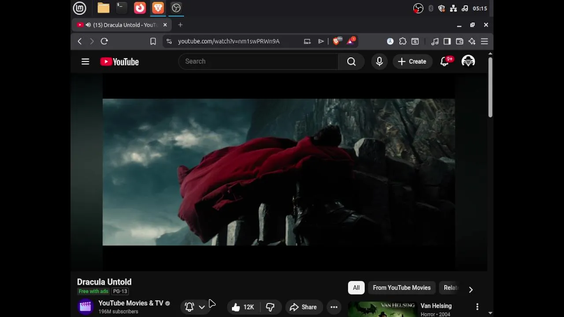Viewport: 564px width, 317px height.
Task: Go to the YouTube home logo
Action: (x=119, y=62)
